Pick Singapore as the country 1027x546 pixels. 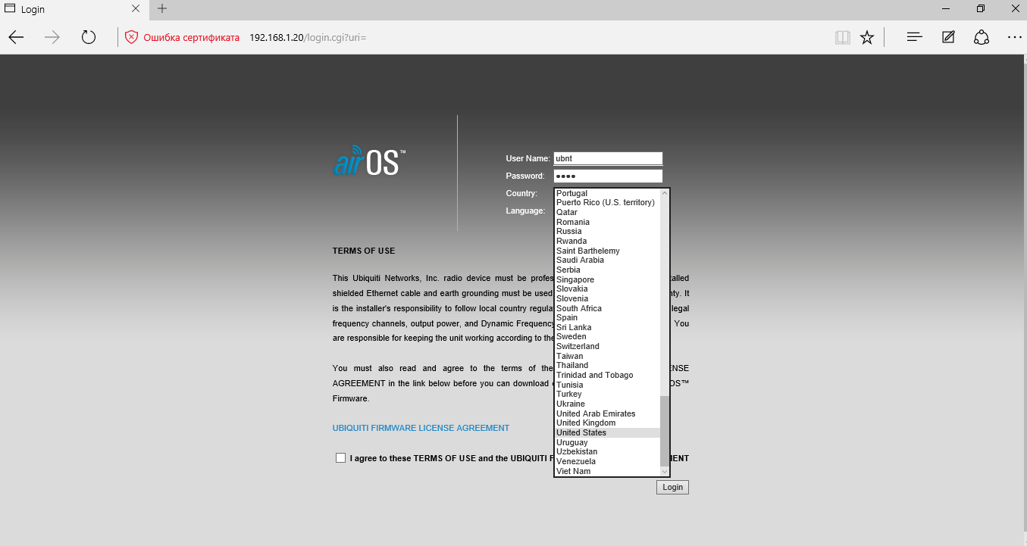pyautogui.click(x=607, y=279)
